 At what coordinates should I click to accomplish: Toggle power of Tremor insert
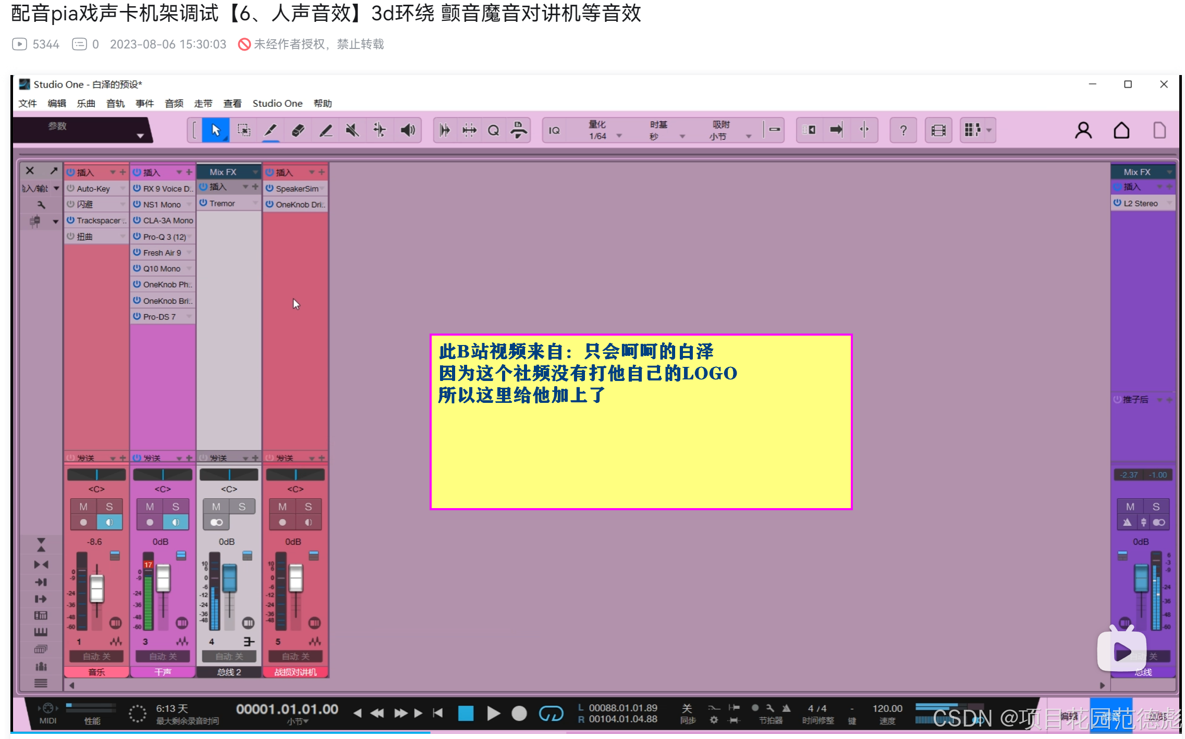coord(204,203)
